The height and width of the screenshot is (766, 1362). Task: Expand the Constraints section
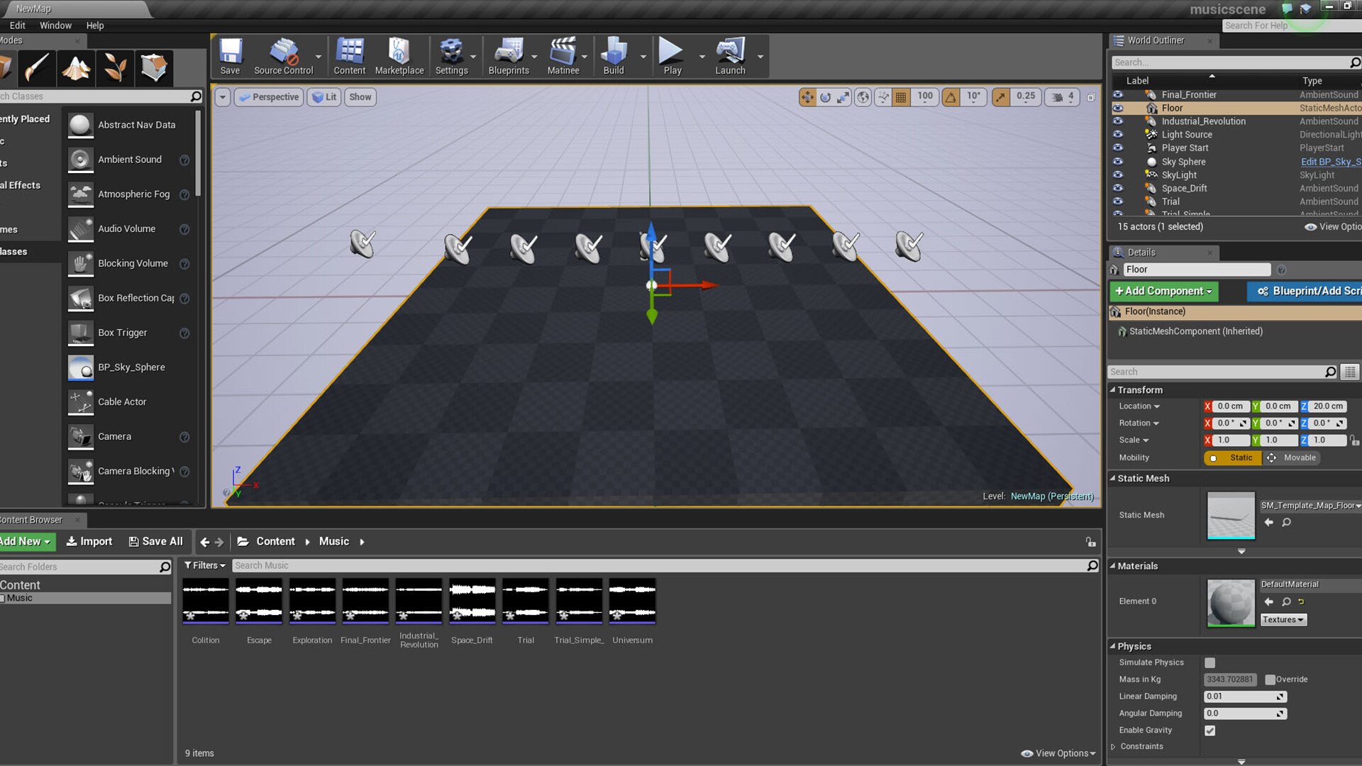(1114, 747)
